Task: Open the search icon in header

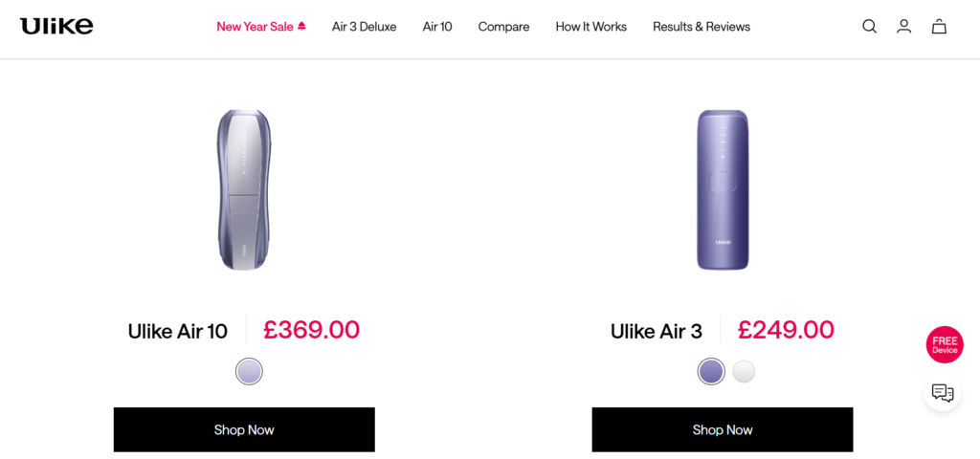Action: 869,27
